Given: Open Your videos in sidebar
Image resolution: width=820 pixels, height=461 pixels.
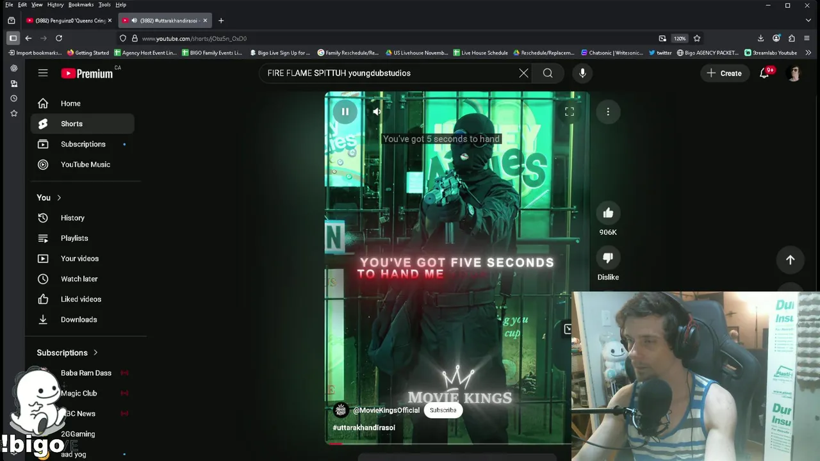Looking at the screenshot, I should 83,259.
